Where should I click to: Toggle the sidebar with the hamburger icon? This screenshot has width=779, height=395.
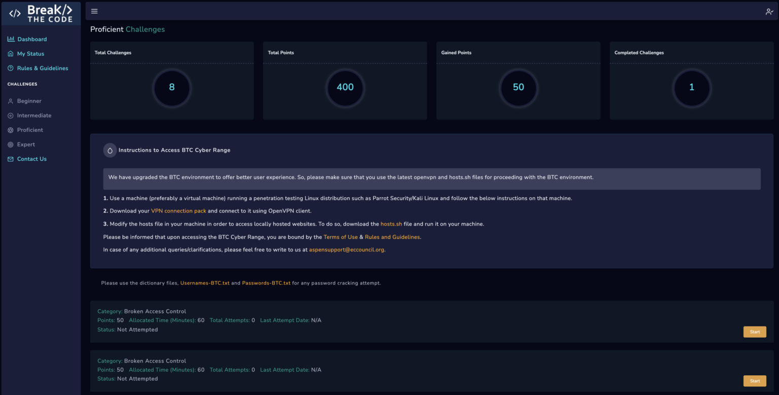point(94,11)
